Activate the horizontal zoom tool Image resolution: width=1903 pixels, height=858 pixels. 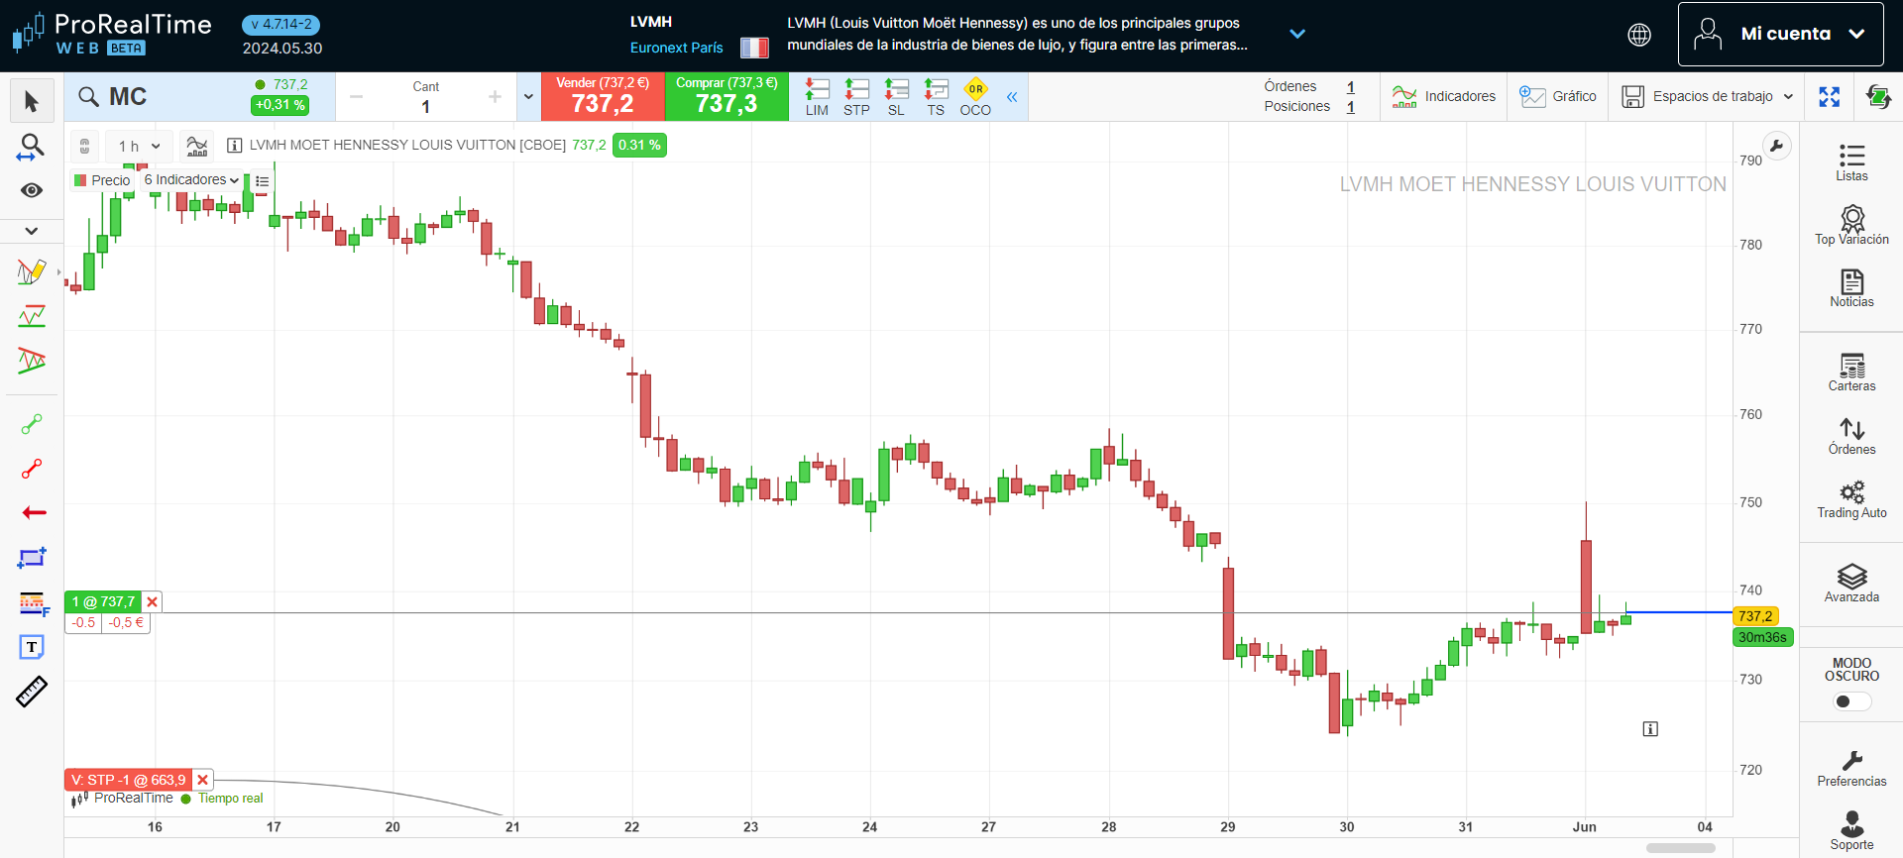point(32,148)
